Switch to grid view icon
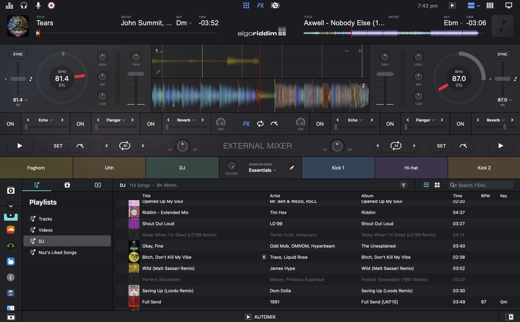Viewport: 520px width, 322px height. tap(437, 185)
